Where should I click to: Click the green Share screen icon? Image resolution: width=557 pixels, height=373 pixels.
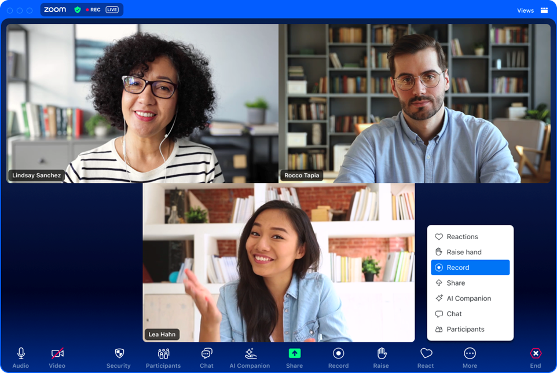pyautogui.click(x=294, y=353)
